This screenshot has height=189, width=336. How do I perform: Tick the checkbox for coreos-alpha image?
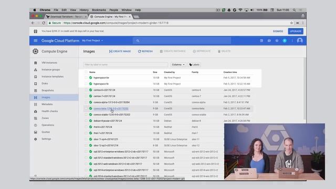click(86, 102)
